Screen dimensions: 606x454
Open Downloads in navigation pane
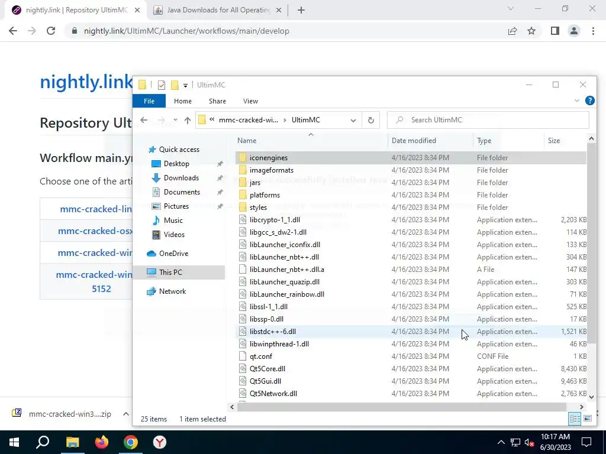(x=181, y=178)
